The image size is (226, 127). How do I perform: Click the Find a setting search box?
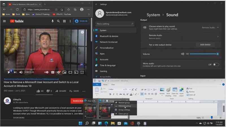[115, 24]
